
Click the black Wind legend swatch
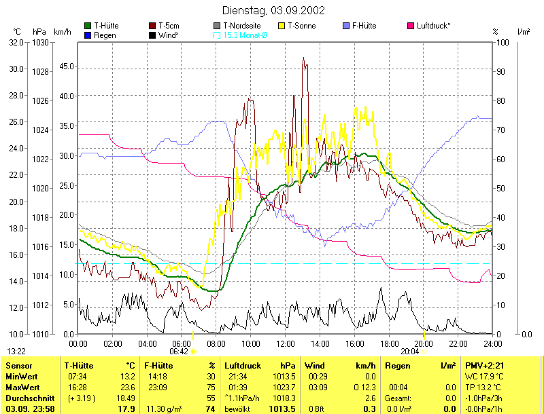(x=152, y=35)
